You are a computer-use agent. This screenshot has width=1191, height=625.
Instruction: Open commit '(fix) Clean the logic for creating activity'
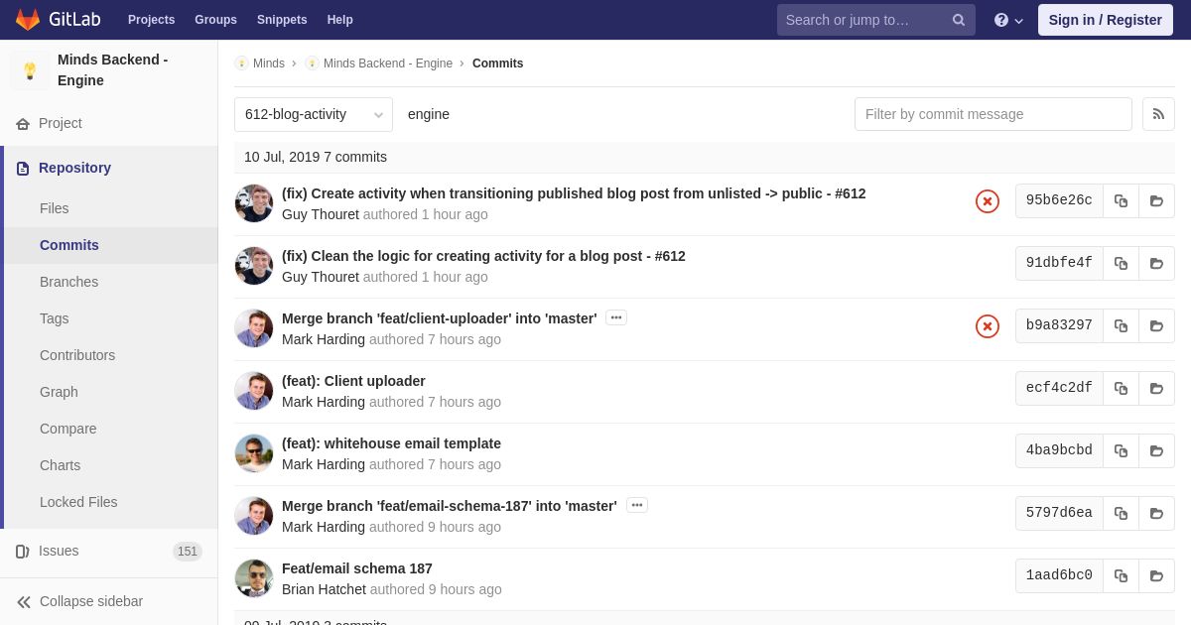(x=483, y=256)
